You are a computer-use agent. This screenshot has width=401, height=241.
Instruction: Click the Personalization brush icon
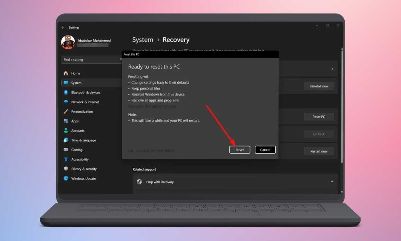[x=66, y=112]
